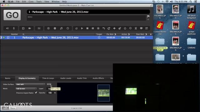This screenshot has height=112, width=200.
Task: Switch workspace to Show mode
Action: click(x=12, y=108)
